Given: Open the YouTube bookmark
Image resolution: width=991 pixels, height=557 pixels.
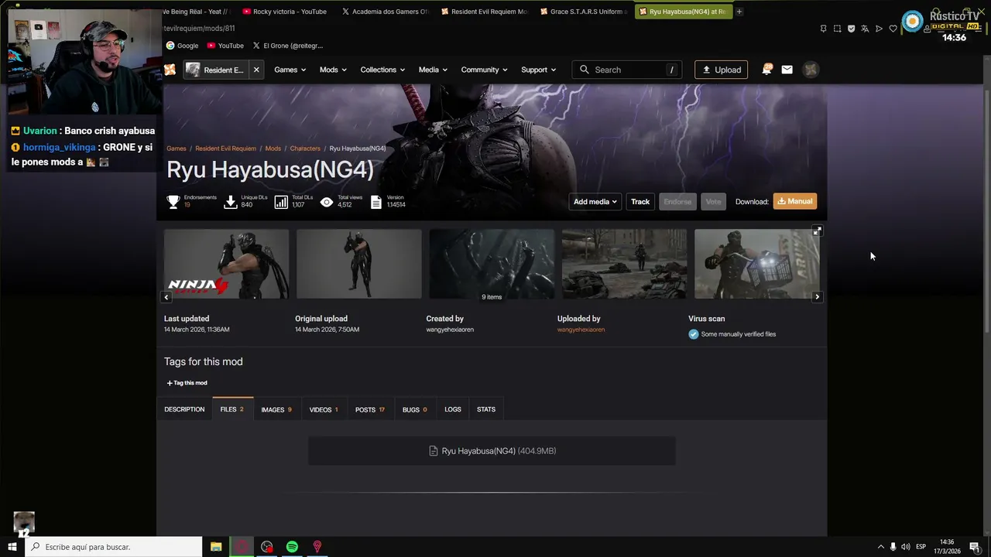Looking at the screenshot, I should [225, 46].
